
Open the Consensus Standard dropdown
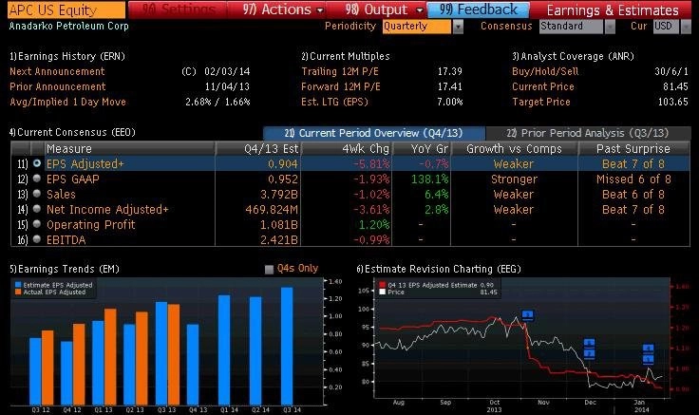[x=610, y=27]
